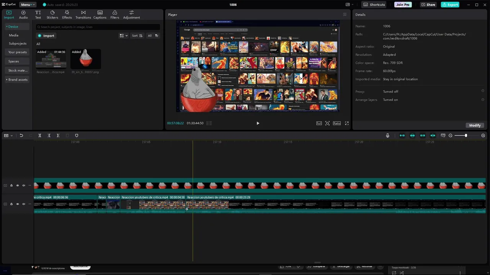Click the Ratio button in player
The height and width of the screenshot is (275, 490).
point(337,123)
